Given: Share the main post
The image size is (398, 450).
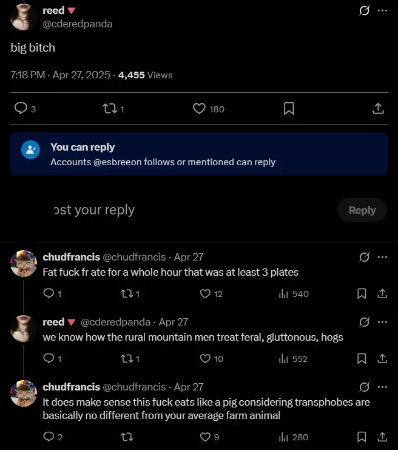Looking at the screenshot, I should click(x=377, y=109).
